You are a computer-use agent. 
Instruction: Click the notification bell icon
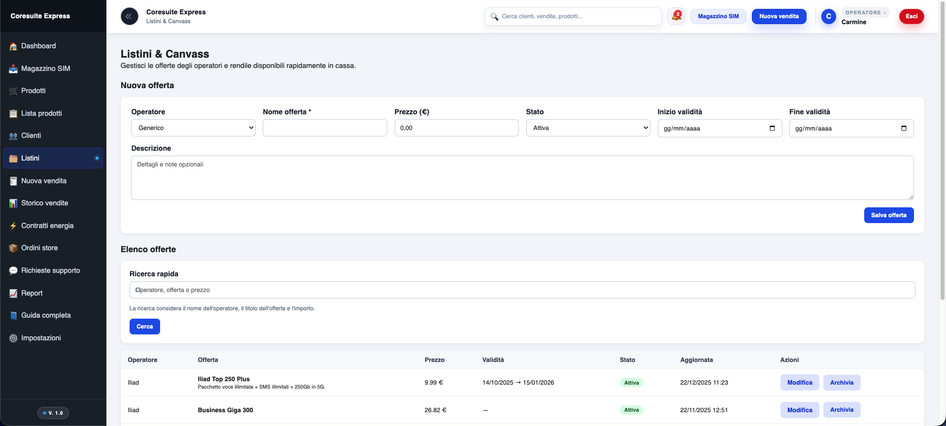(x=676, y=16)
